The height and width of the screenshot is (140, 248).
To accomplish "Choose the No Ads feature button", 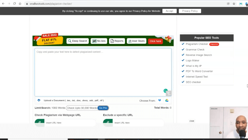I will tap(99, 41).
